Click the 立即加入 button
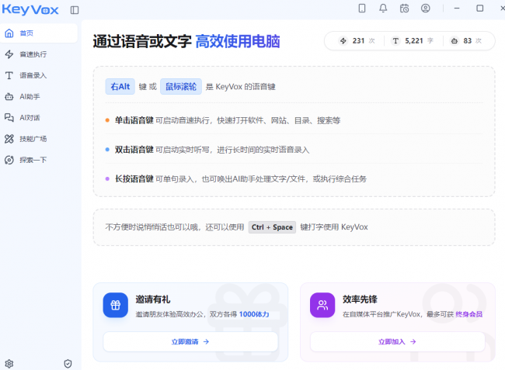505x370 pixels. pyautogui.click(x=397, y=341)
